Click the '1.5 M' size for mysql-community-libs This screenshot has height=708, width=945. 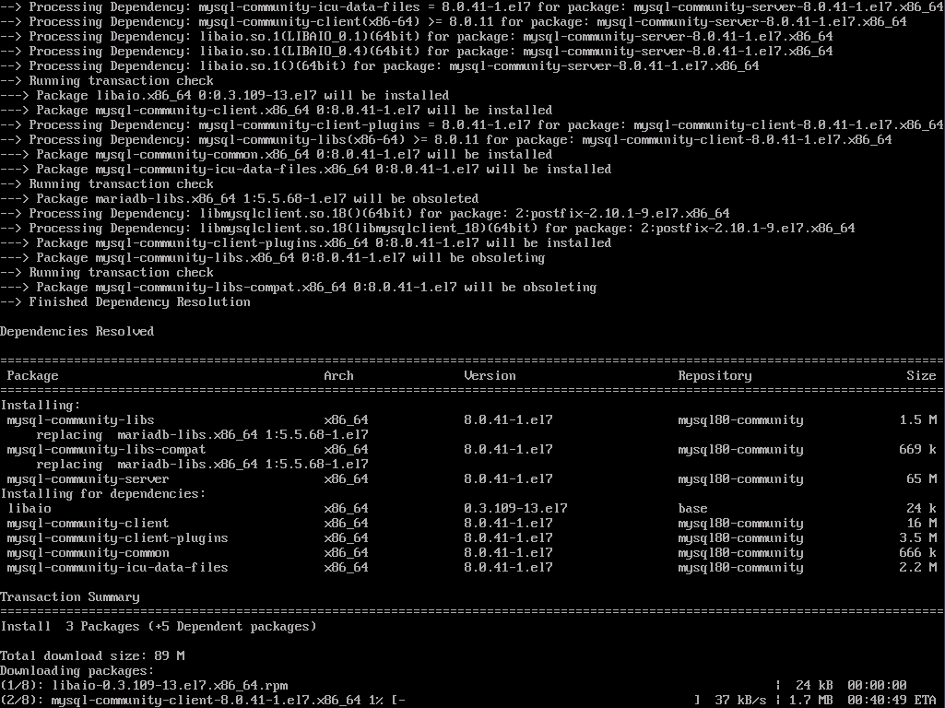pyautogui.click(x=918, y=420)
